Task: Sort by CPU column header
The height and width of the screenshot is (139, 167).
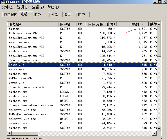Action: pos(81,24)
